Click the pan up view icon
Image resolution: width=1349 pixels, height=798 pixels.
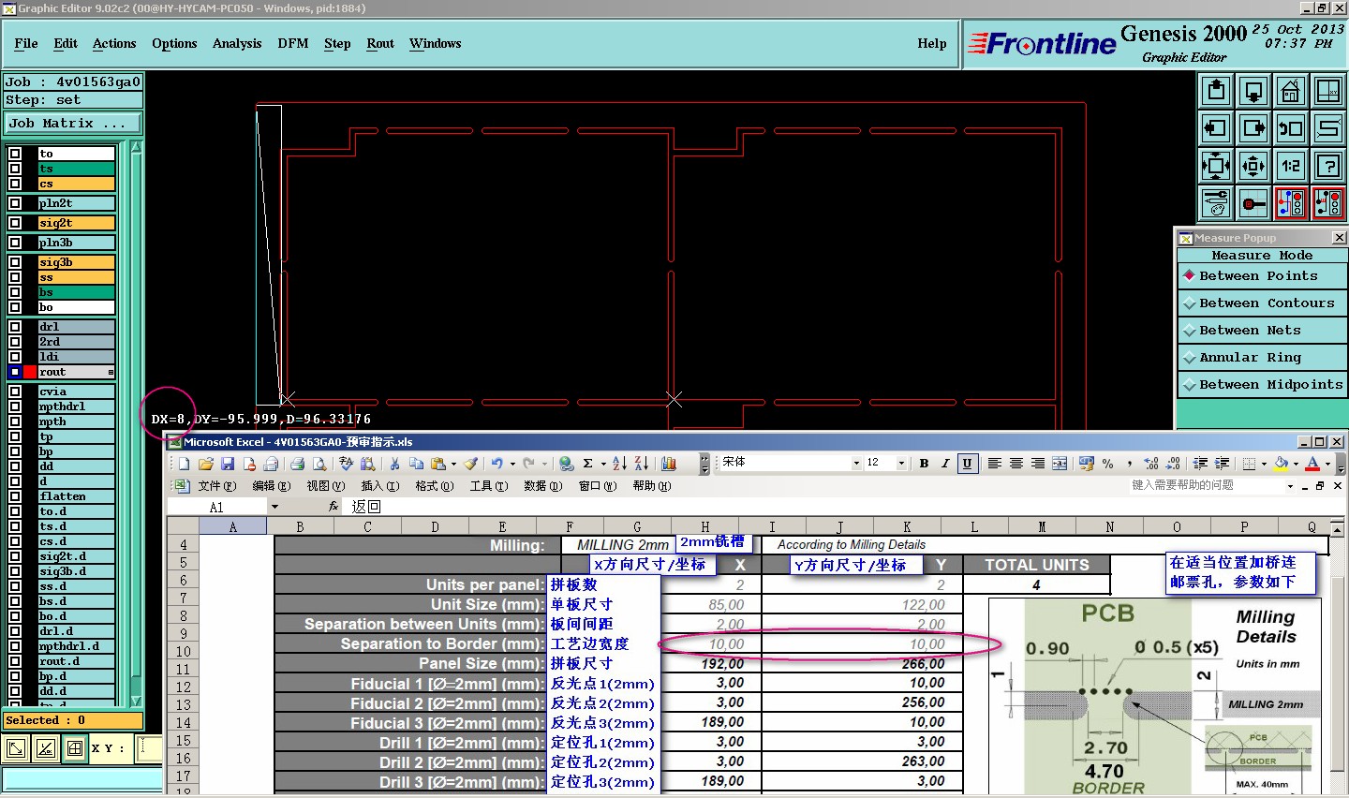(x=1216, y=91)
